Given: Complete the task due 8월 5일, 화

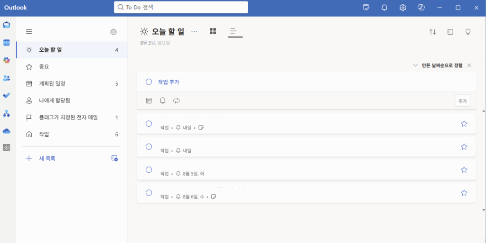Looking at the screenshot, I should (149, 169).
